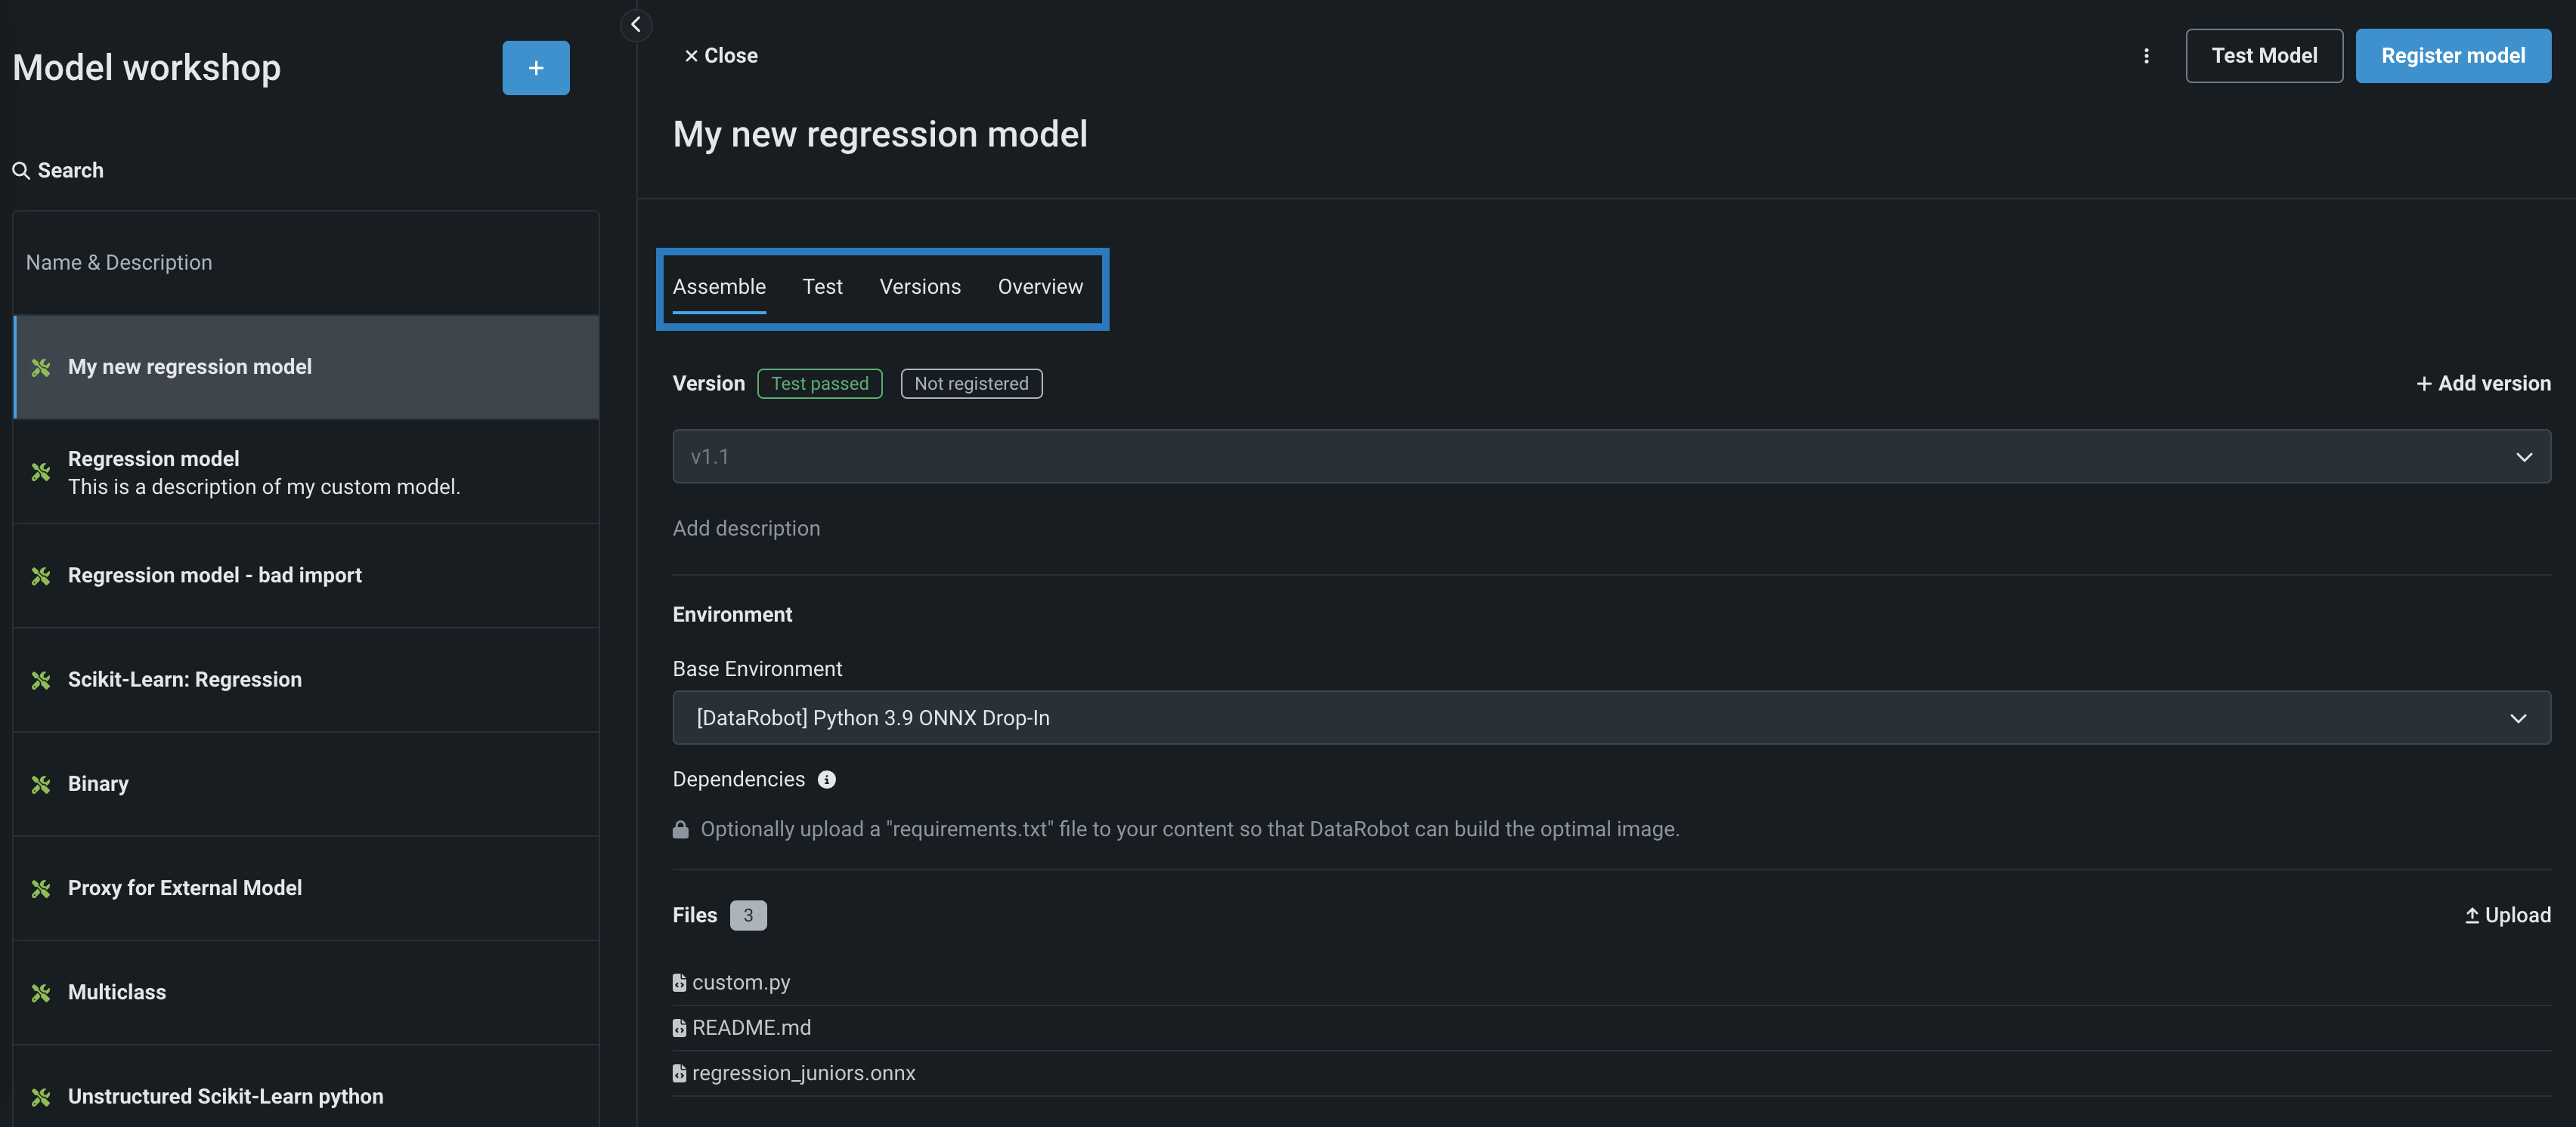This screenshot has height=1127, width=2576.
Task: Click the search magnifier icon
Action: [20, 171]
